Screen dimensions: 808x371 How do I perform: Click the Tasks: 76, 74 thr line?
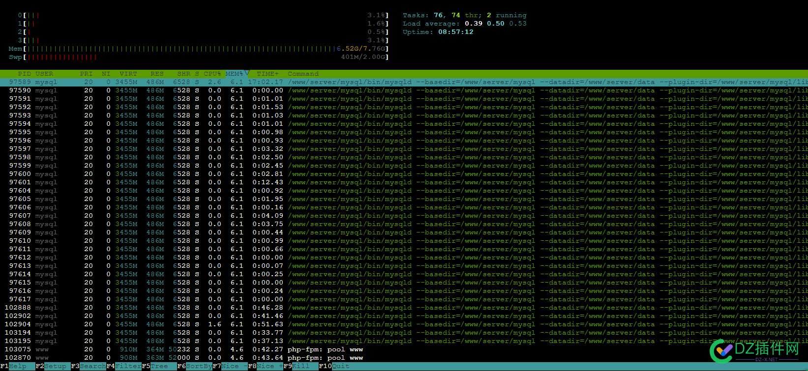[464, 15]
